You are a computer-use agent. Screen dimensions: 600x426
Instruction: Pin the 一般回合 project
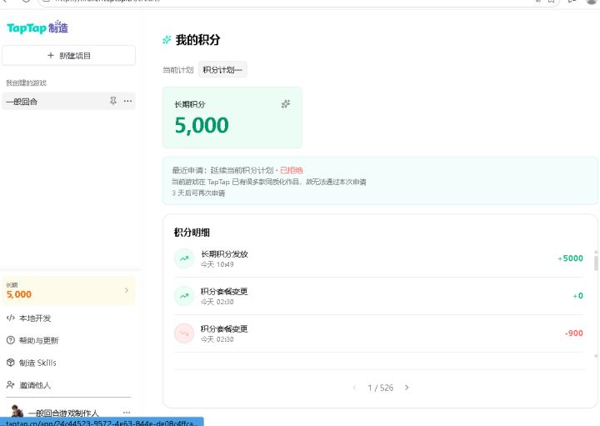[x=113, y=101]
